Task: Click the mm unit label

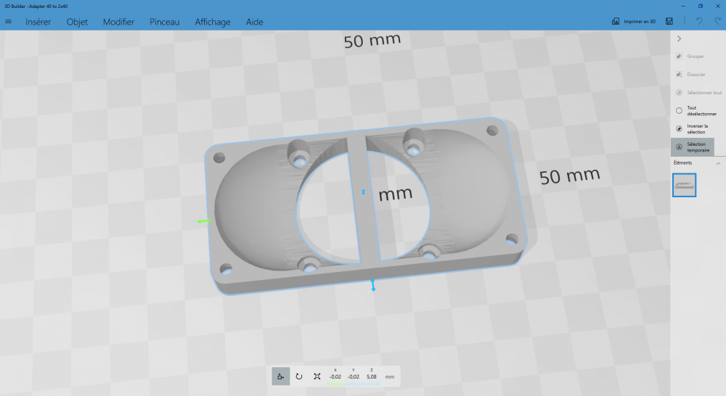Action: (x=390, y=377)
